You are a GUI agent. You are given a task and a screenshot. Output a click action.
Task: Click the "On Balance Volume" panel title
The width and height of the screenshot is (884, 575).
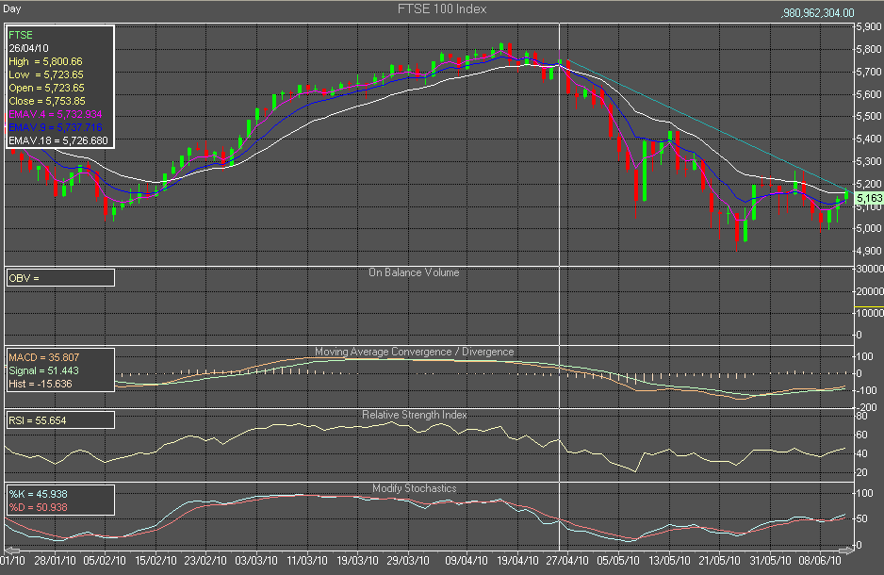(414, 272)
